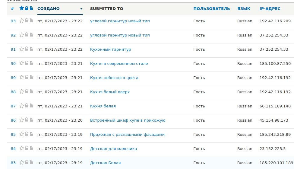Unlock toggle for submission 86

27,120
